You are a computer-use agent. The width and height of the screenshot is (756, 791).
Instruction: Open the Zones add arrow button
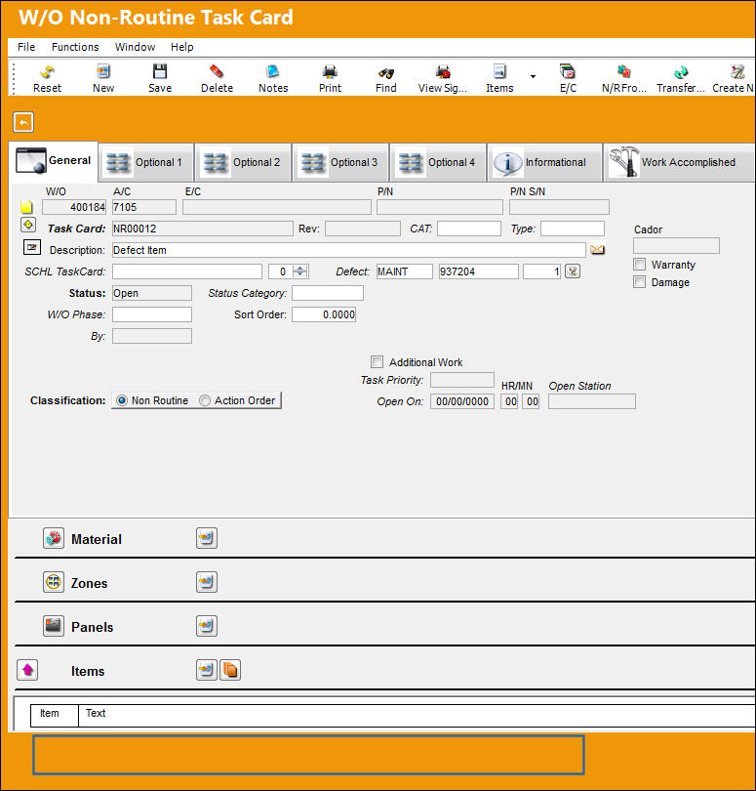point(207,582)
